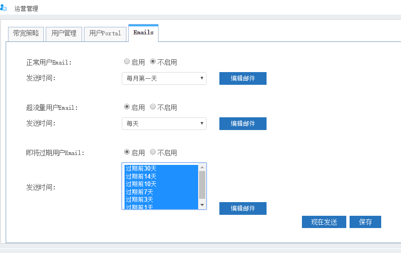Click the 现在发送 button
The height and width of the screenshot is (253, 401).
324,222
